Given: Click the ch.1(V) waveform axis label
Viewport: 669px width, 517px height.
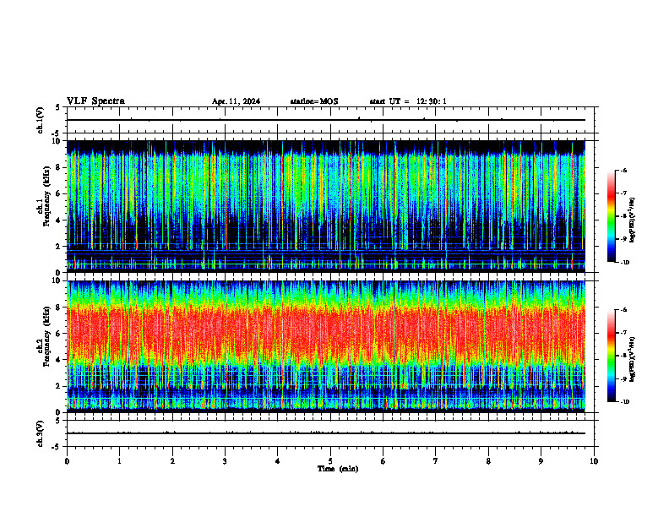Looking at the screenshot, I should point(41,120).
